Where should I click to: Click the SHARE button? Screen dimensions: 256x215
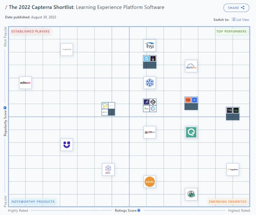[236, 8]
